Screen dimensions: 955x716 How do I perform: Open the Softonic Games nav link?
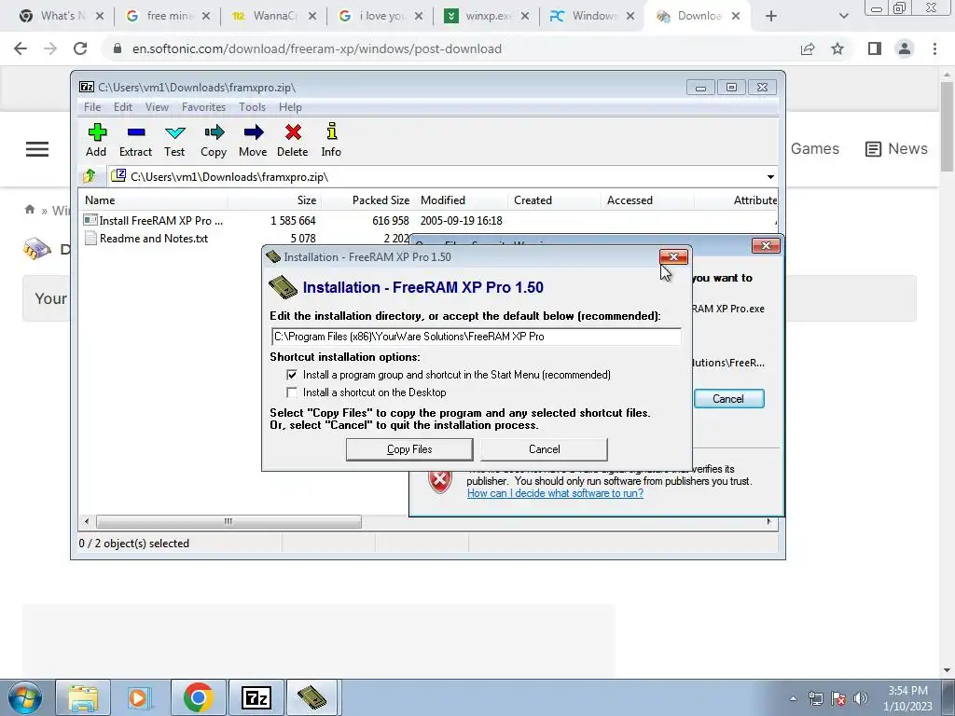814,148
